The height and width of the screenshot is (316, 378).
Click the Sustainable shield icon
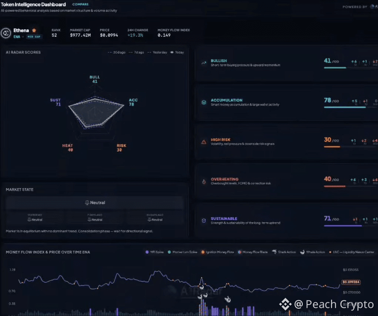pyautogui.click(x=204, y=221)
